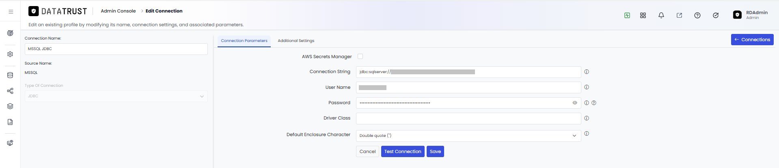Open the help question mark beside Password

(x=594, y=103)
